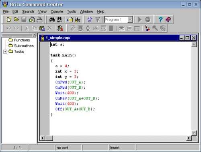Close the code explorer side panel

pyautogui.click(x=35, y=35)
